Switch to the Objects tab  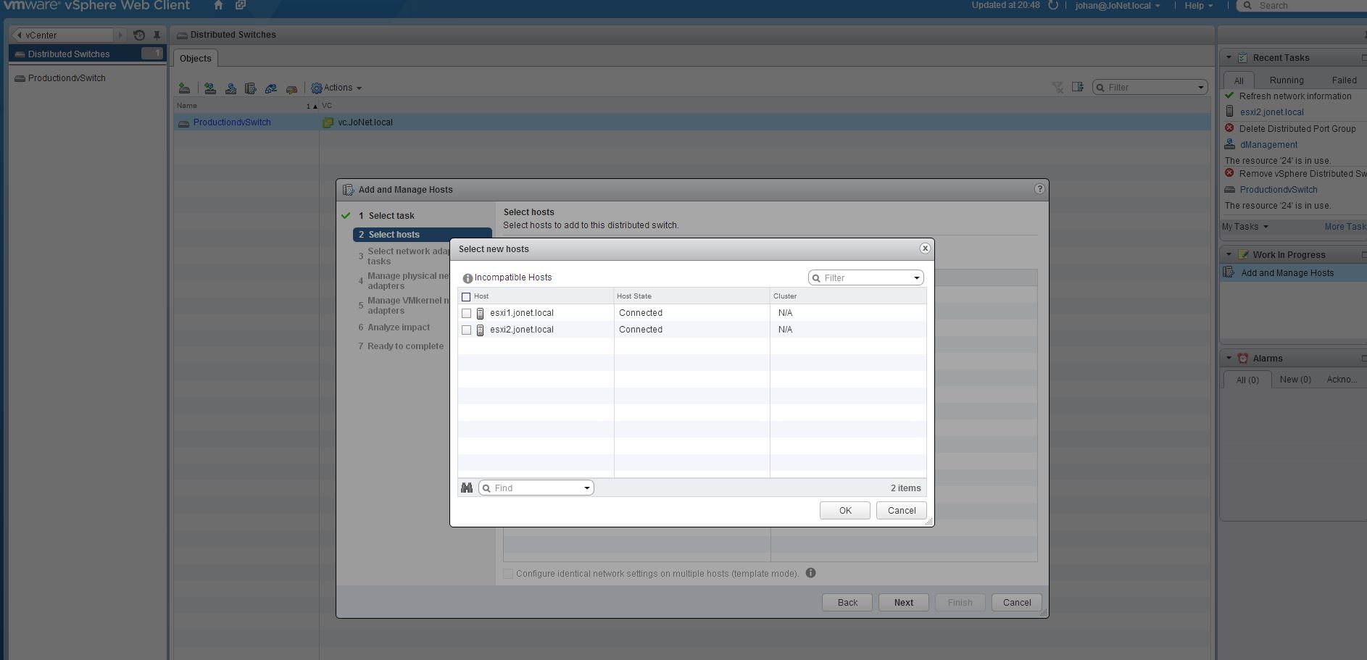tap(196, 59)
